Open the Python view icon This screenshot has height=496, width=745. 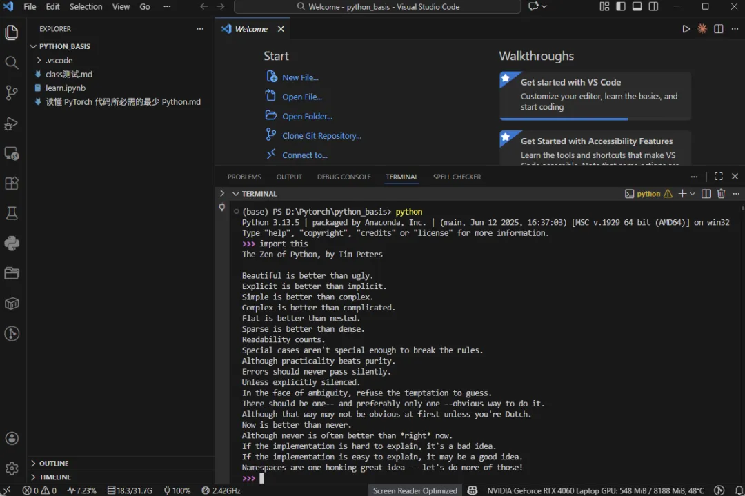pyautogui.click(x=12, y=244)
